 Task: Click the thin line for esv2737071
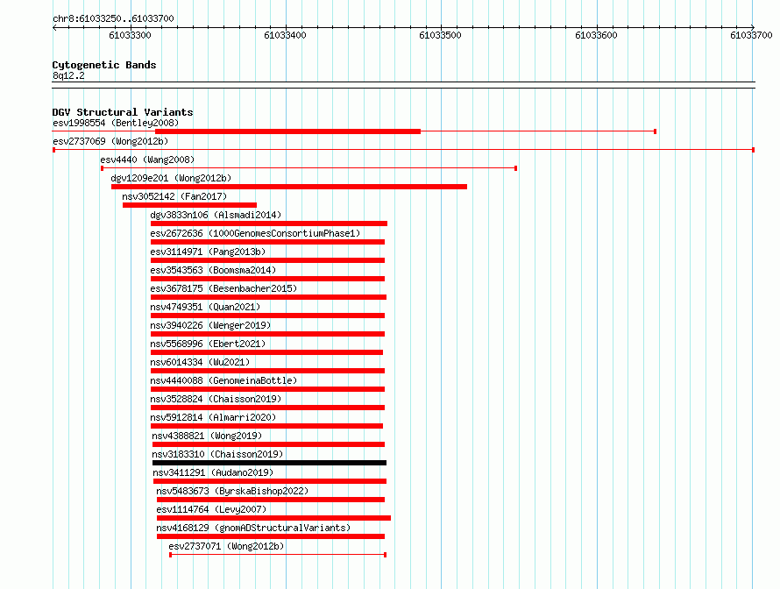[278, 555]
